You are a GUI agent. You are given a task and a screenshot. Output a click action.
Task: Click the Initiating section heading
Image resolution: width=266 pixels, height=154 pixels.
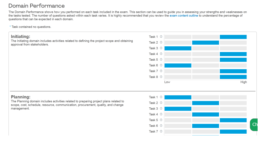pos(21,36)
